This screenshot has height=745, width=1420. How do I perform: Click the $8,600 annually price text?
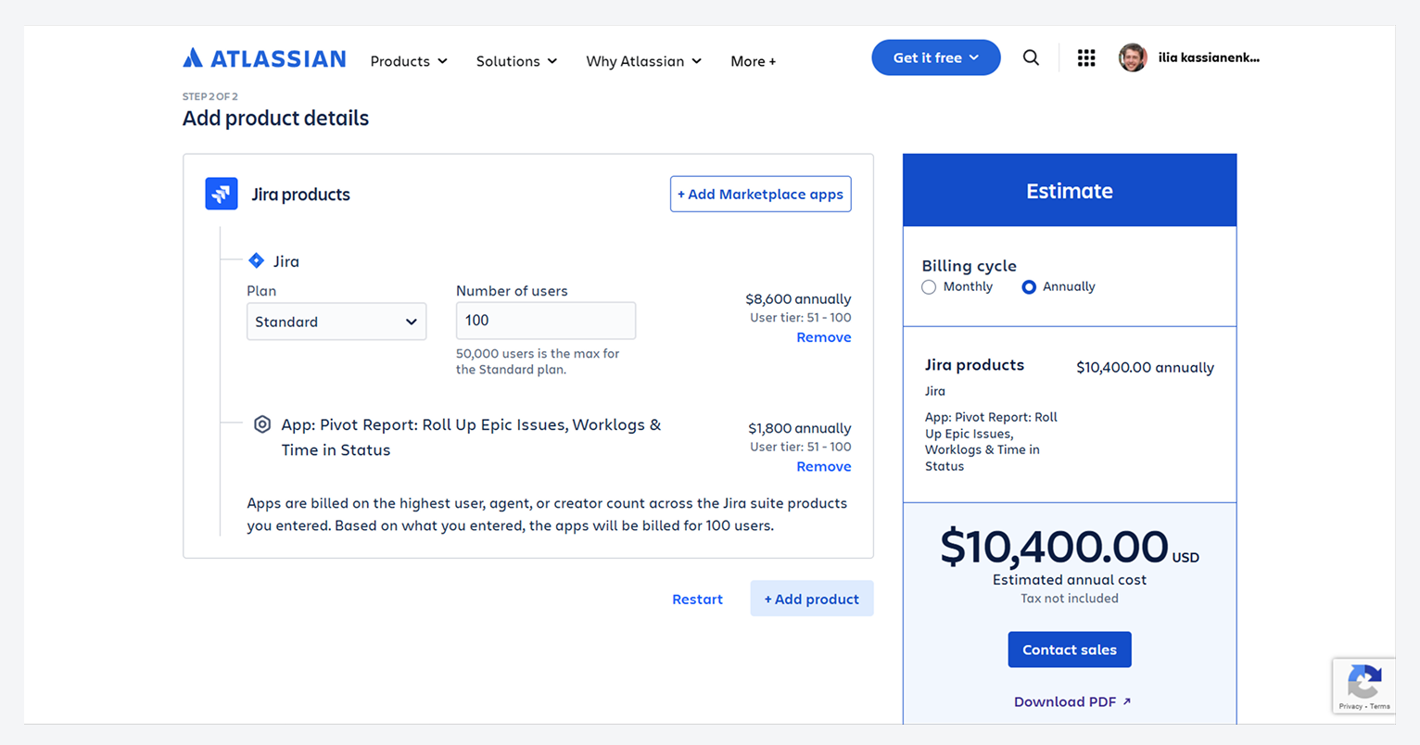(x=798, y=298)
